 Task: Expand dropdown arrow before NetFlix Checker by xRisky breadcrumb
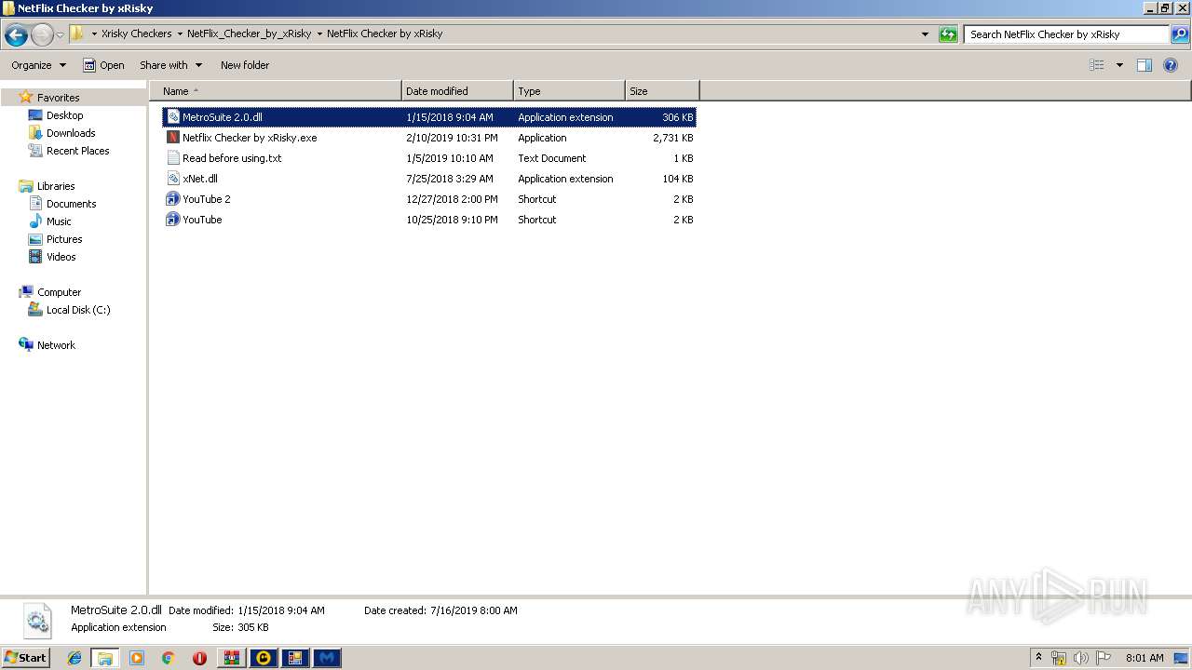tap(319, 33)
